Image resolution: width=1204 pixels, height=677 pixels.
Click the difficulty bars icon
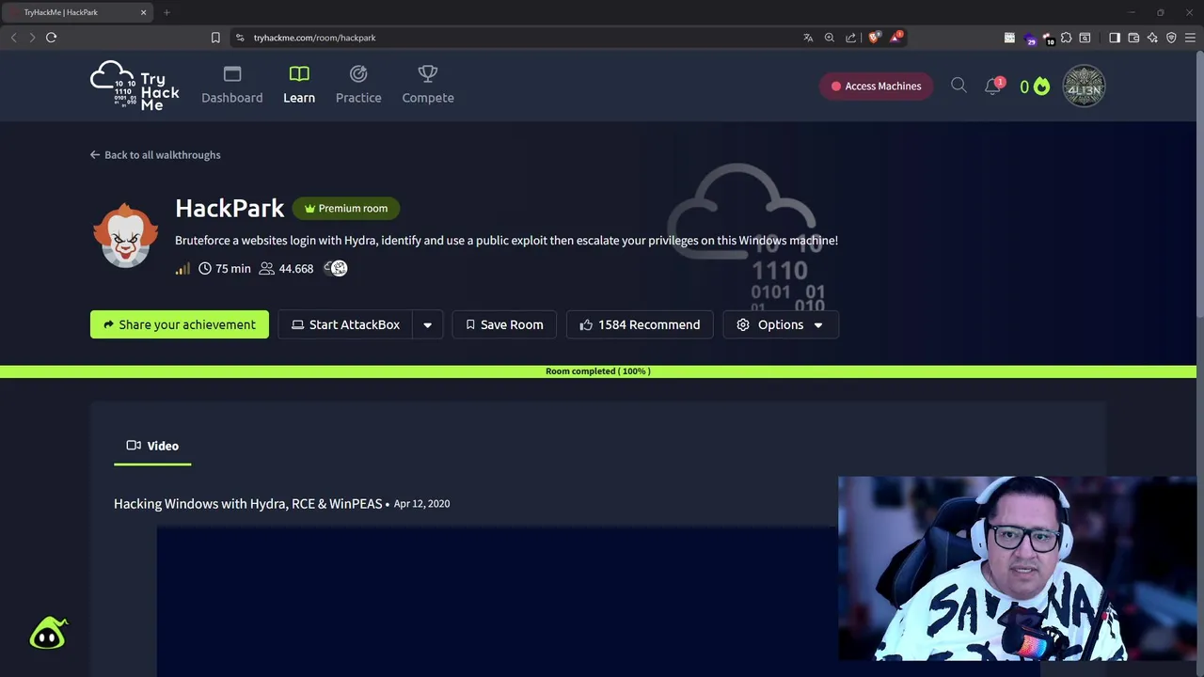[182, 269]
